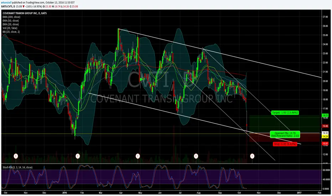Select the 40.0000 Stoch RSI scale label
The image size is (332, 196).
(x=326, y=180)
